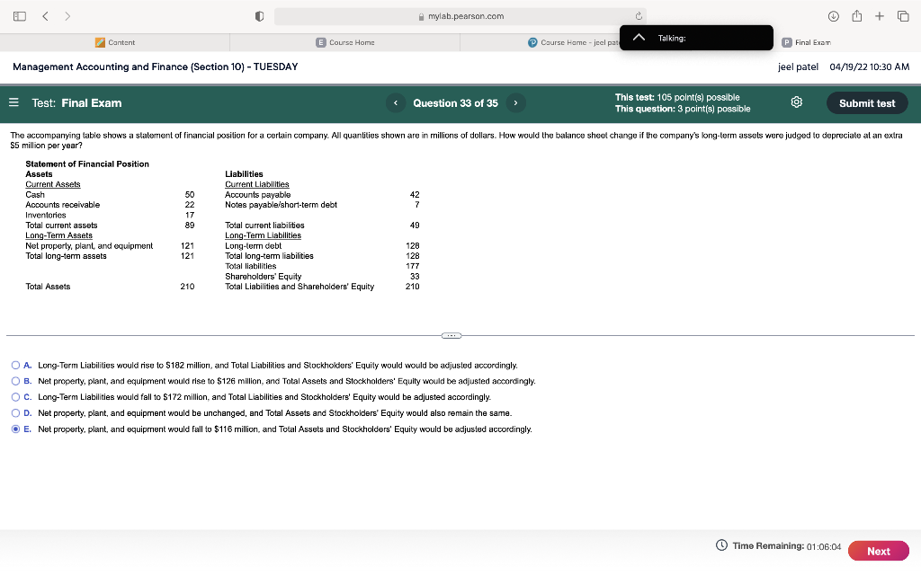Open a new tab with the plus icon
The height and width of the screenshot is (575, 921).
tap(880, 15)
